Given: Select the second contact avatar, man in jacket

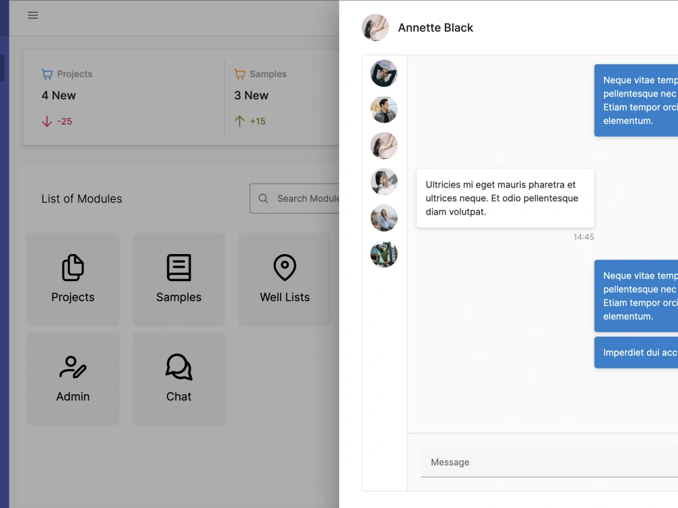Looking at the screenshot, I should pyautogui.click(x=384, y=110).
